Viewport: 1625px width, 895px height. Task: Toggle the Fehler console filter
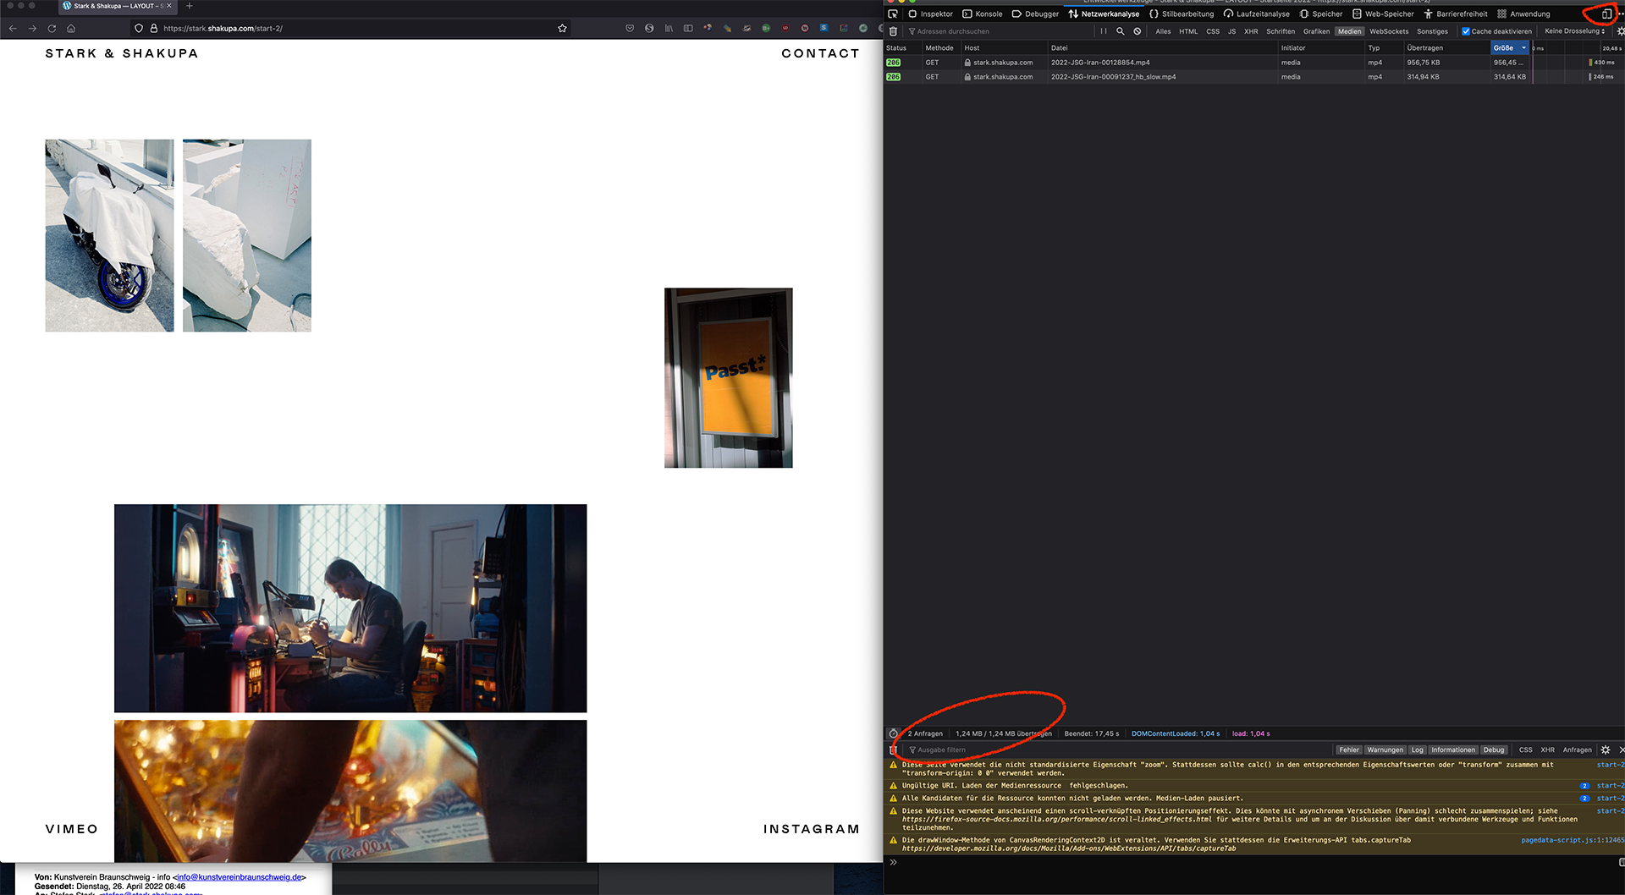1349,749
